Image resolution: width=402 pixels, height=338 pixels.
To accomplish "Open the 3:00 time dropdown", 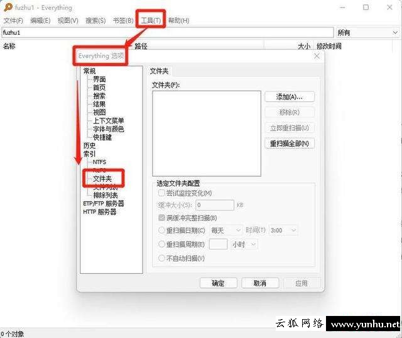I will (x=283, y=230).
